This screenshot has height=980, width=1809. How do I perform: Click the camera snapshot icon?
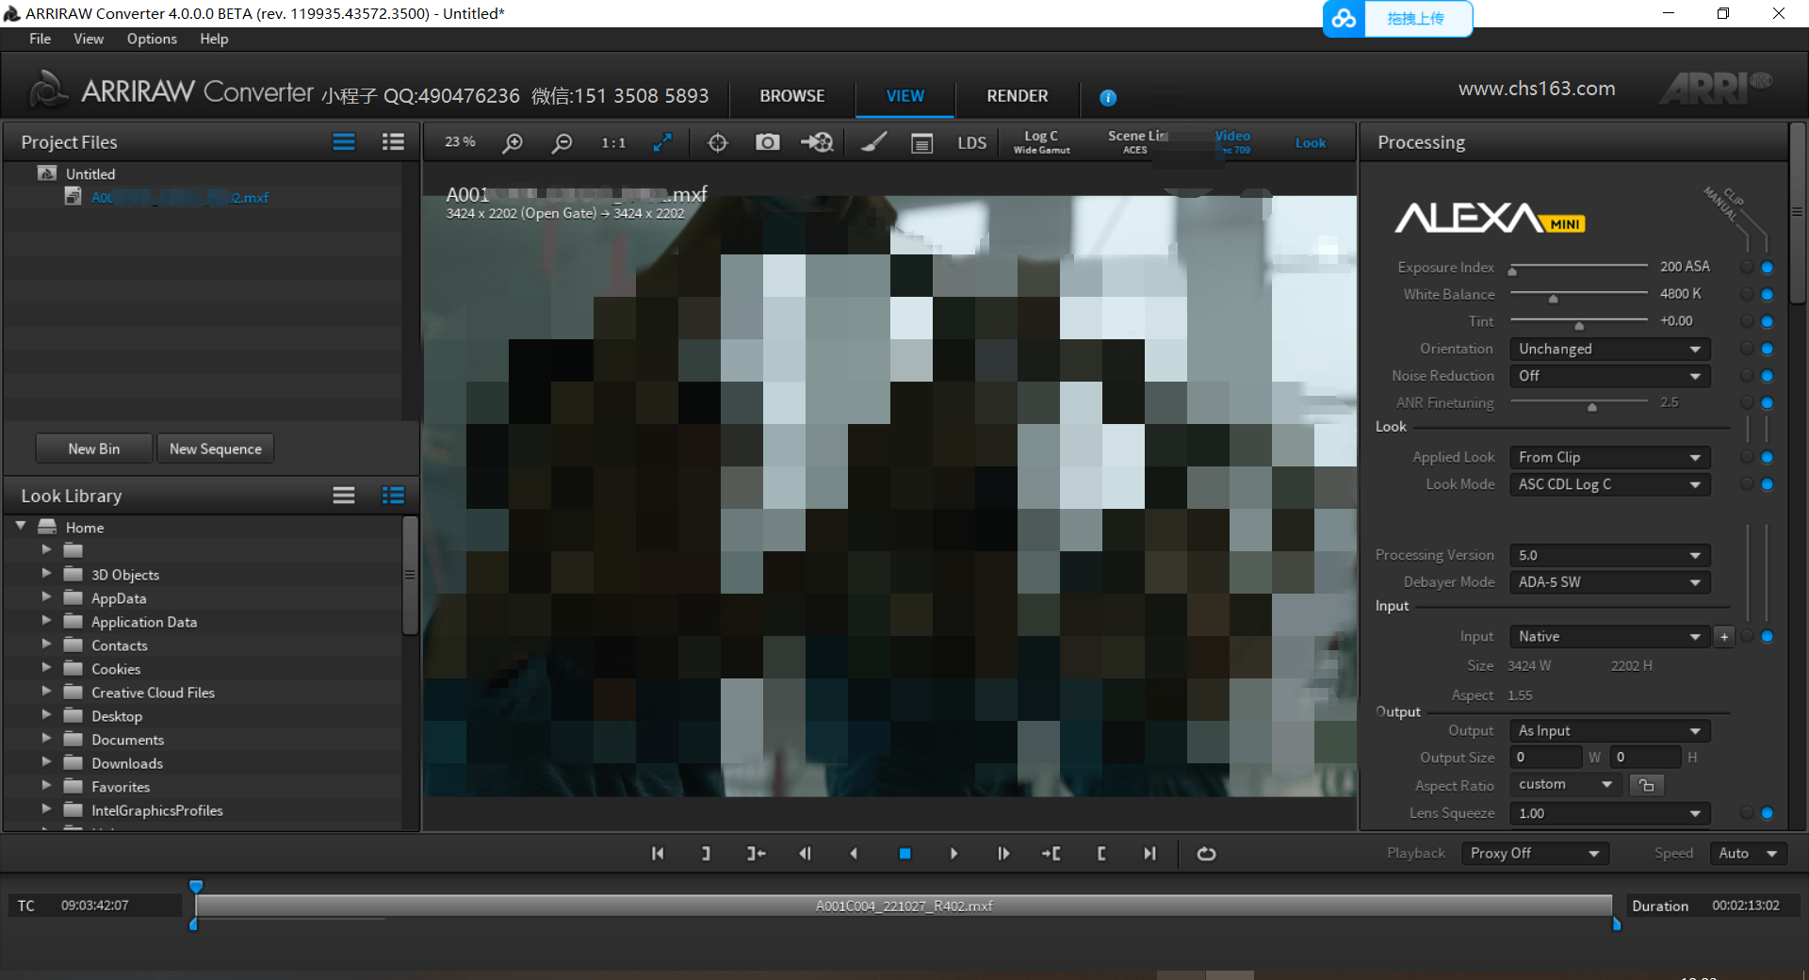[x=768, y=142]
